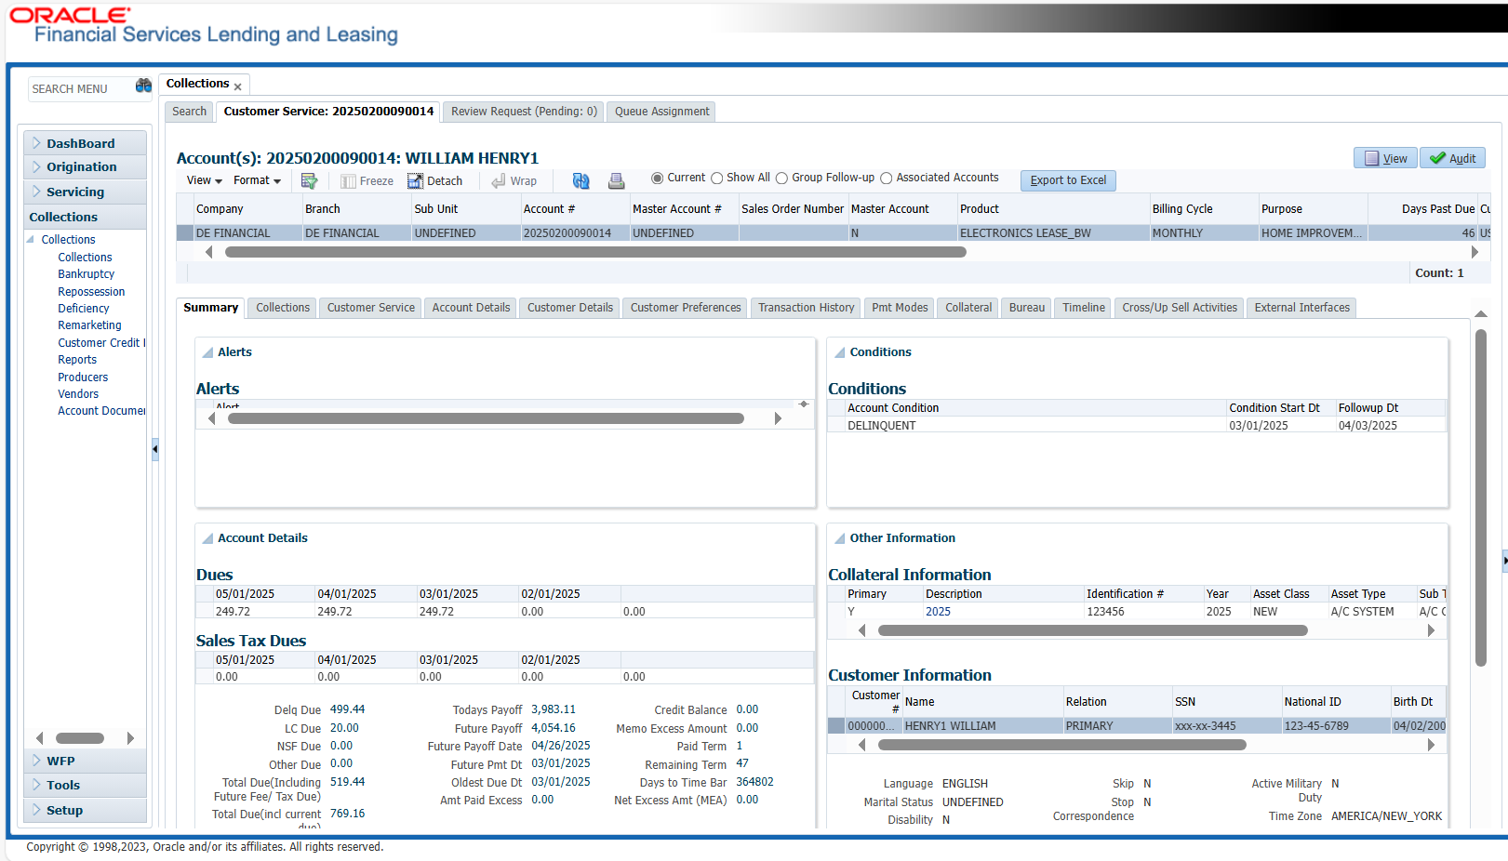This screenshot has width=1508, height=861.
Task: Open the Bankruptcy link in the navigation tree
Action: coord(87,274)
